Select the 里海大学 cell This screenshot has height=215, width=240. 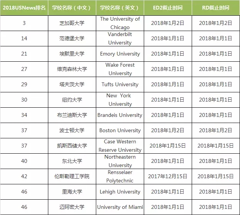(x=72, y=192)
